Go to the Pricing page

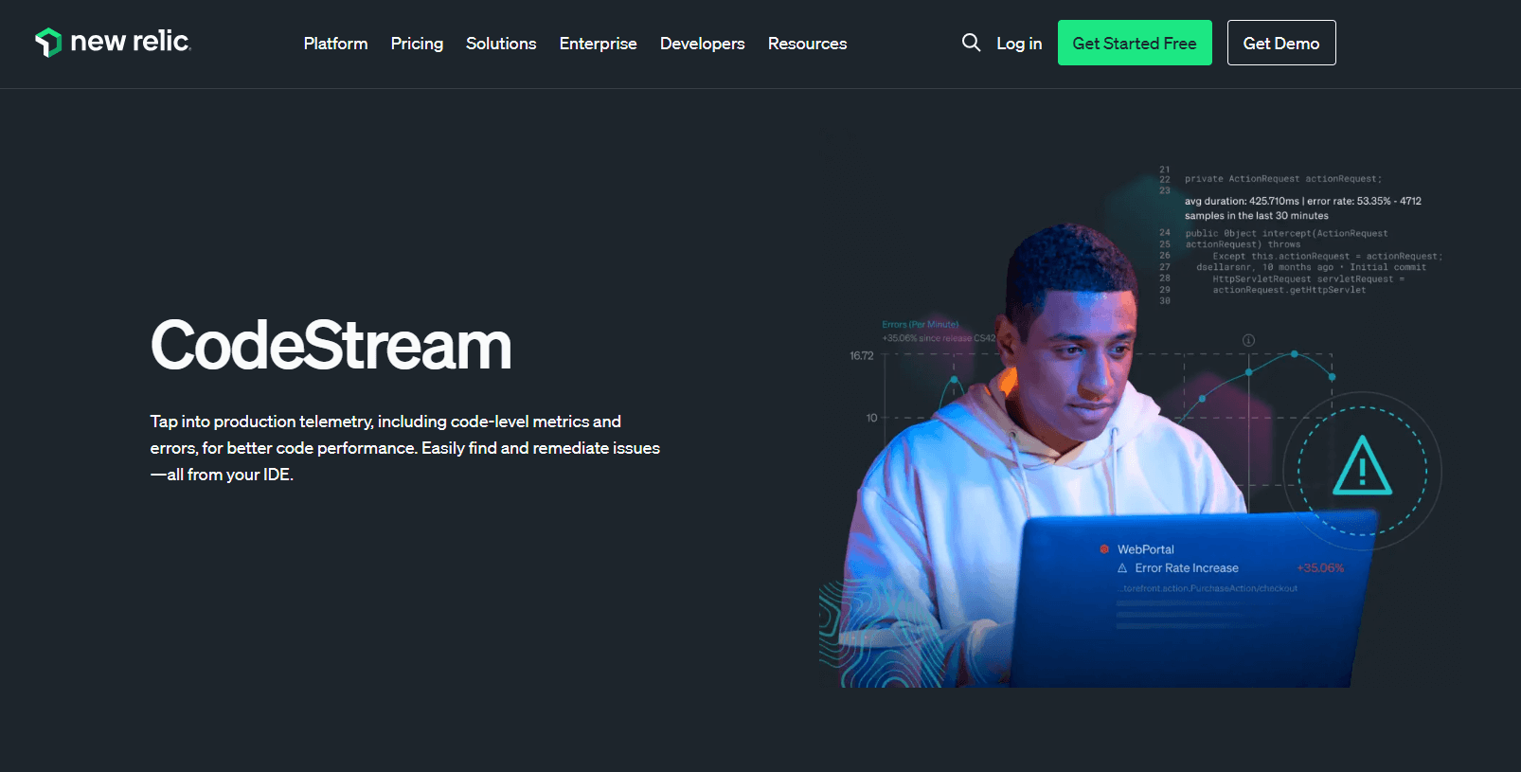click(x=417, y=44)
